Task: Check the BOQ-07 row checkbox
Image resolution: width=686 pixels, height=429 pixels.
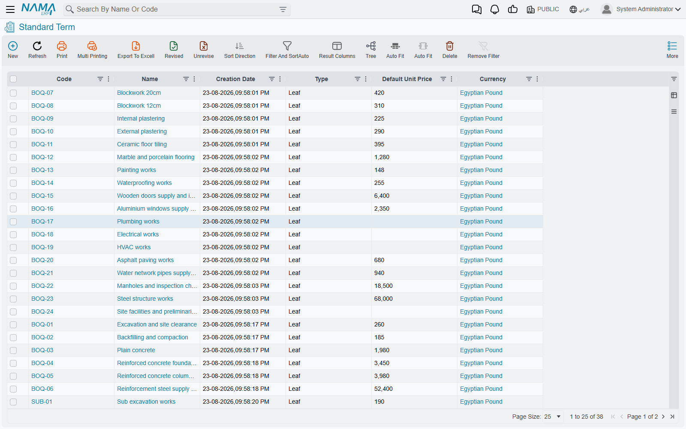Action: 13,93
